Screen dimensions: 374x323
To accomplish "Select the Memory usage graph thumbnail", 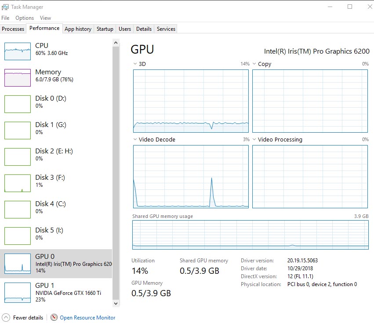I will [18, 78].
